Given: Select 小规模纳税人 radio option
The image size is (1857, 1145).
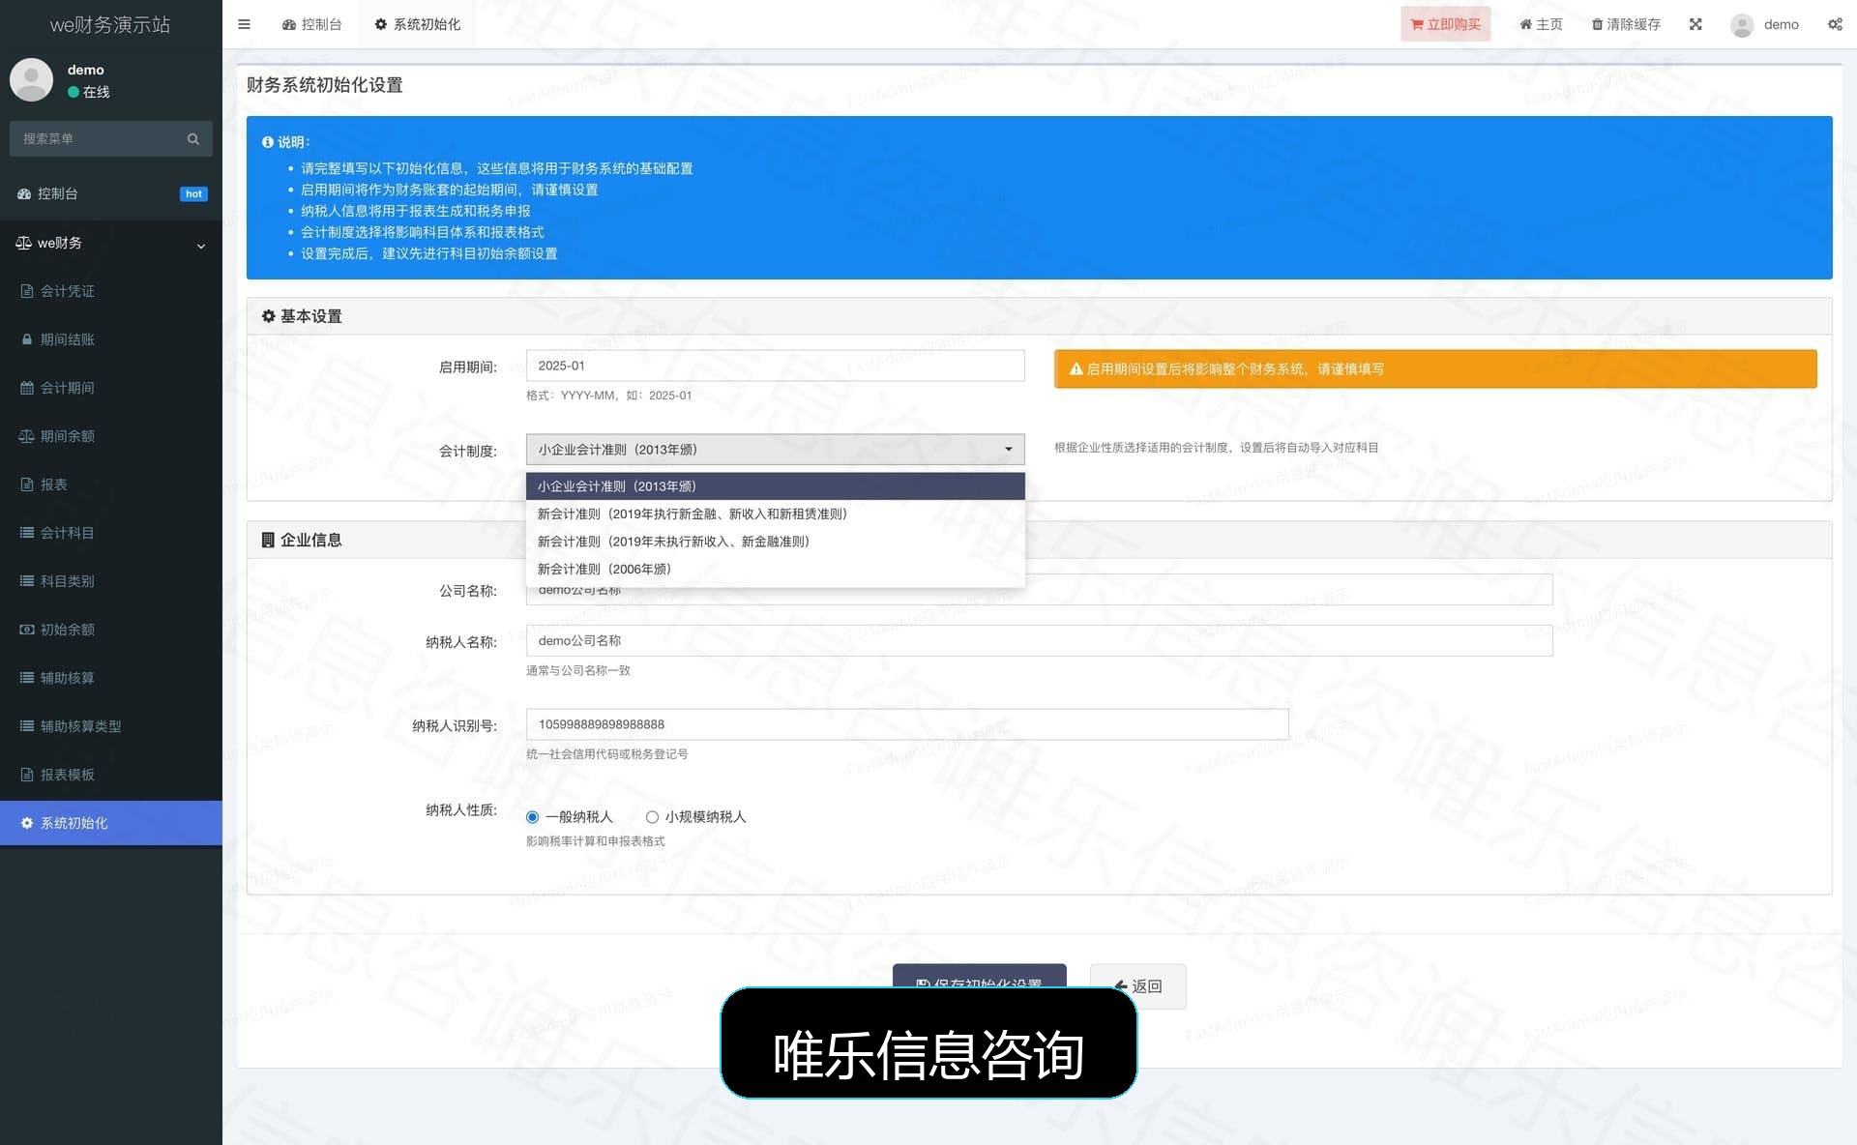Looking at the screenshot, I should click(x=652, y=817).
